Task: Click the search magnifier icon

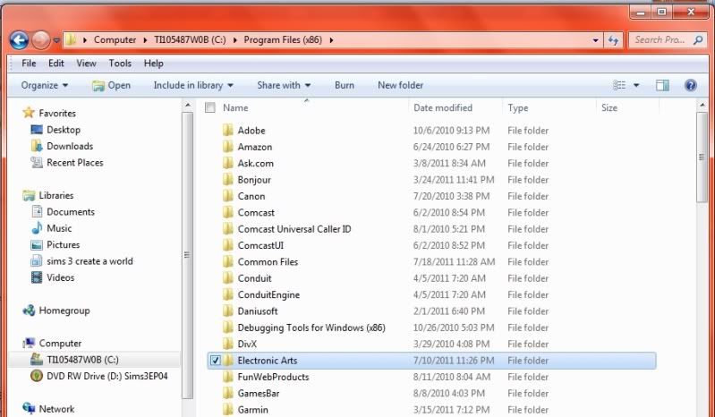Action: coord(698,40)
